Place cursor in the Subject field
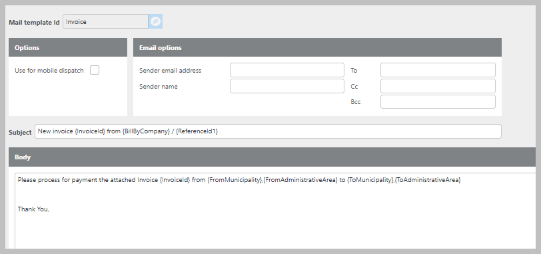The width and height of the screenshot is (541, 254). pyautogui.click(x=268, y=131)
